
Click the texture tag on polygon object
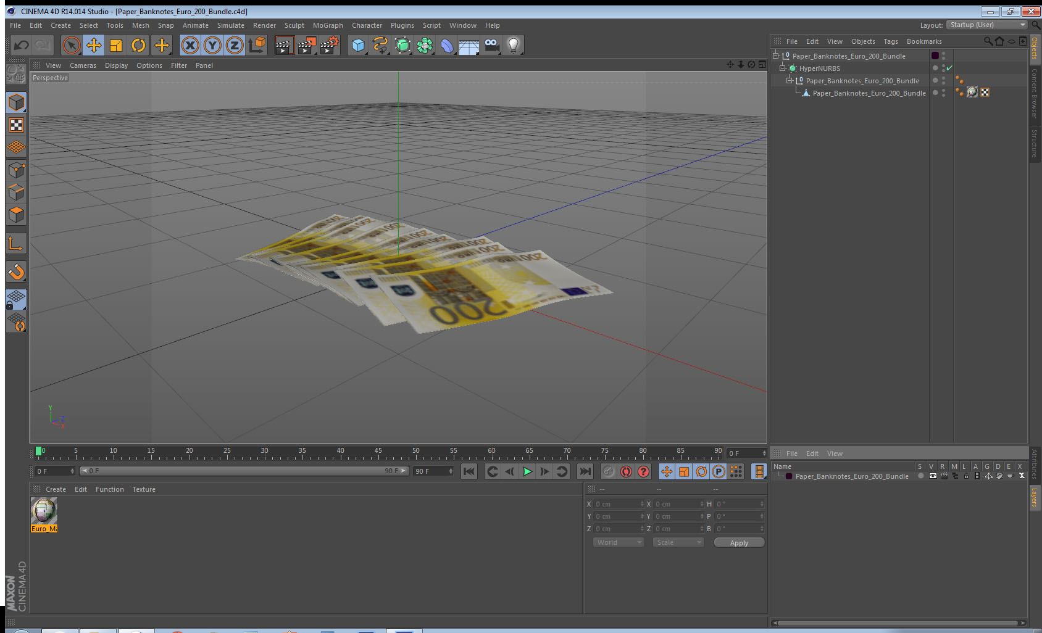(972, 93)
